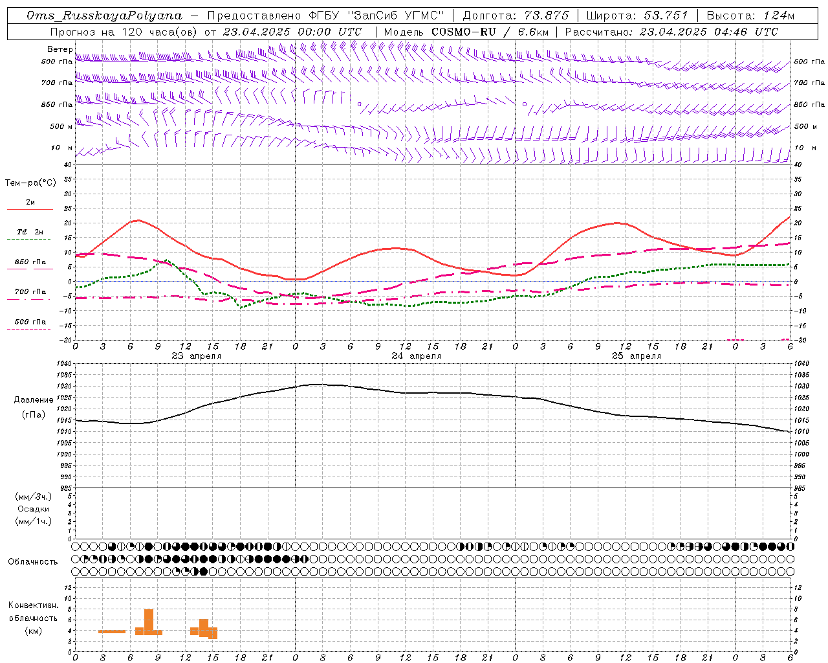Click the Модель COSMO-RU / 6.6км text
Viewport: 828px width, 663px height.
coord(466,32)
